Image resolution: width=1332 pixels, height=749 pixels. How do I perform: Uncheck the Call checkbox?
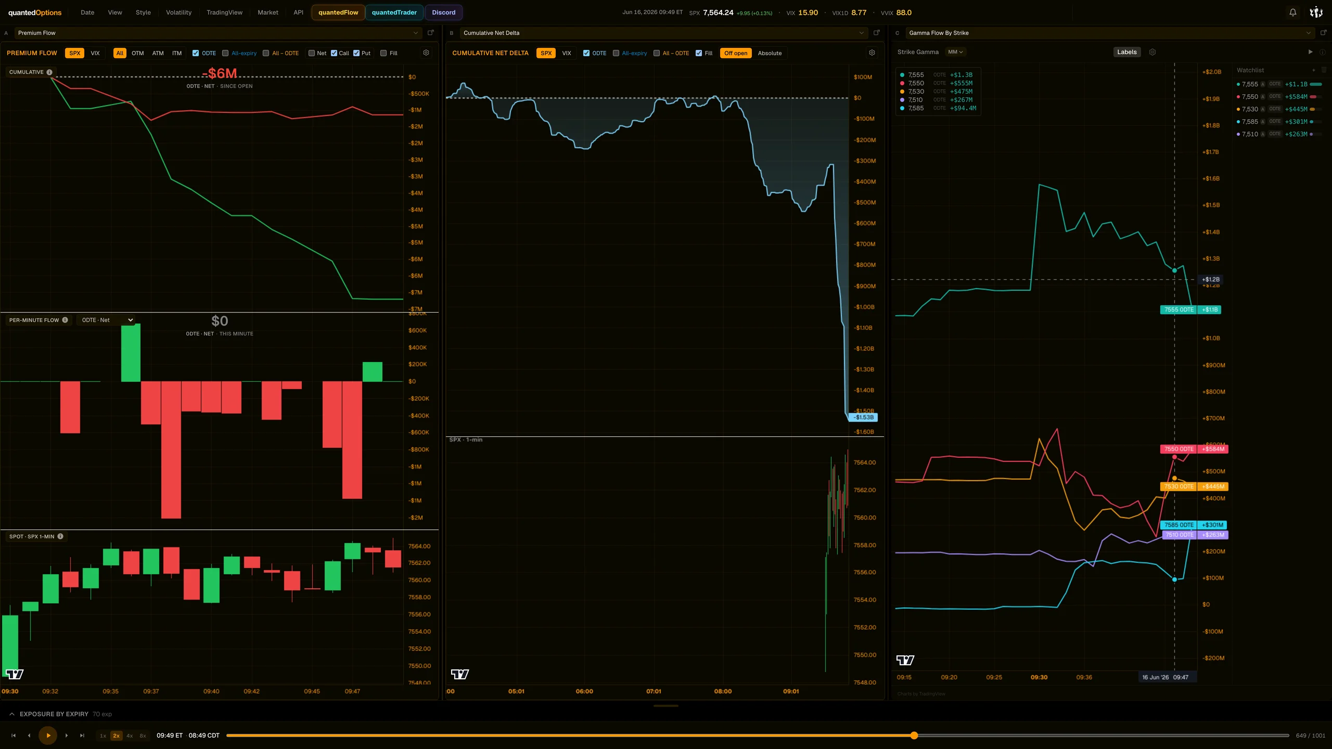pyautogui.click(x=334, y=53)
